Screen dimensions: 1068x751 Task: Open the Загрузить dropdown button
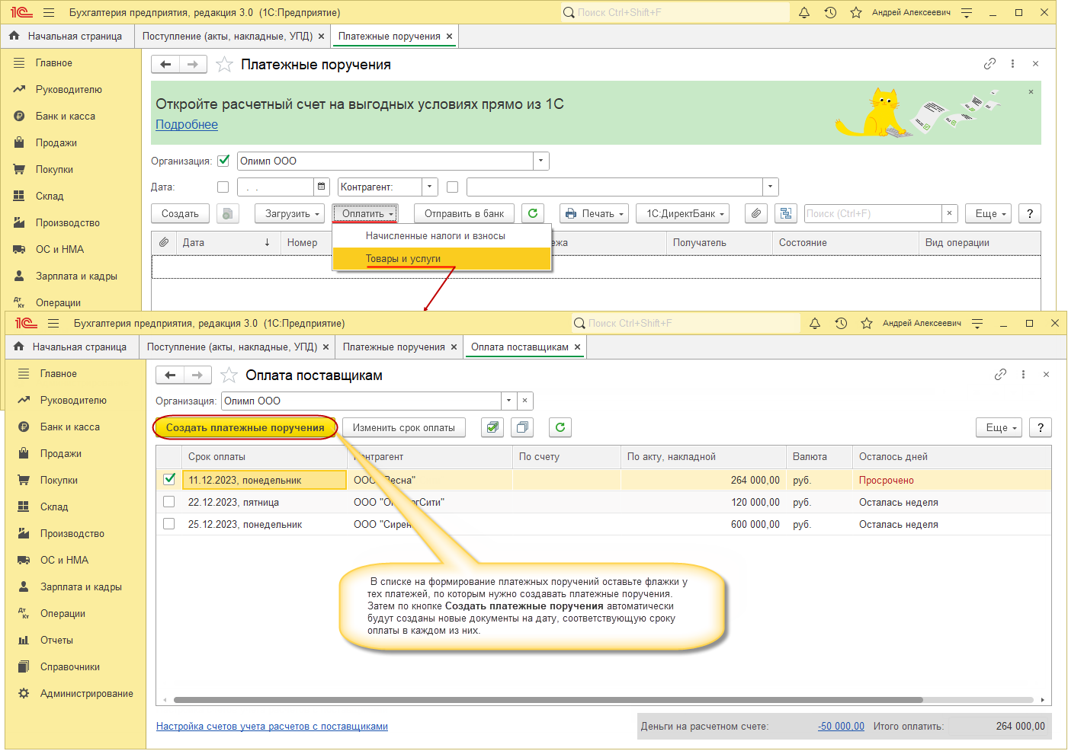pyautogui.click(x=290, y=213)
